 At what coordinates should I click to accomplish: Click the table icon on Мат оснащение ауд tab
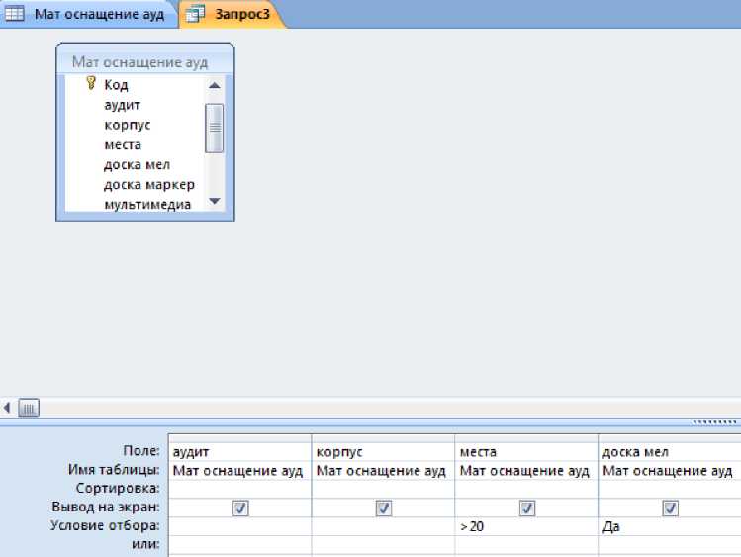(14, 14)
